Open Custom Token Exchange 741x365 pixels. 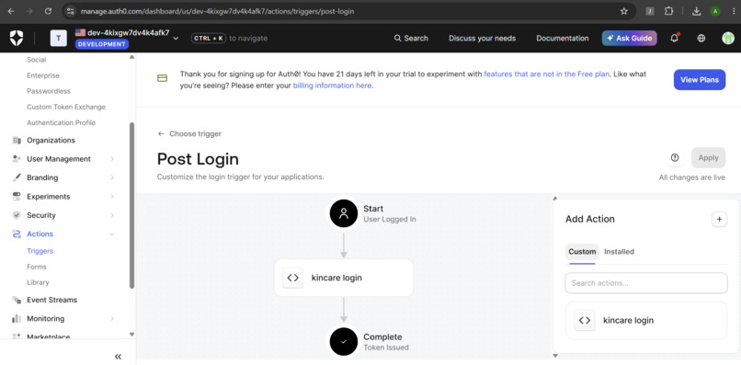[66, 107]
